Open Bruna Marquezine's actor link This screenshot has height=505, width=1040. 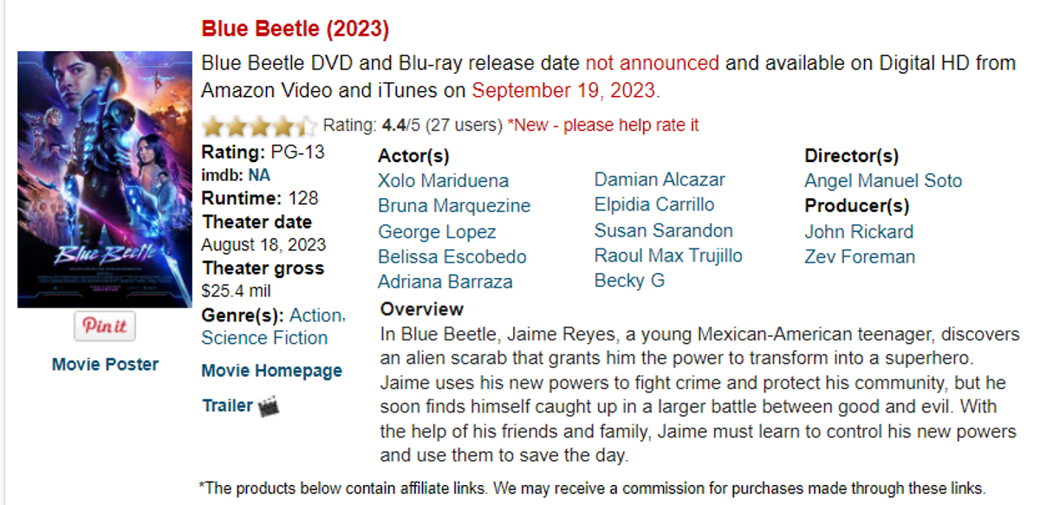point(454,206)
